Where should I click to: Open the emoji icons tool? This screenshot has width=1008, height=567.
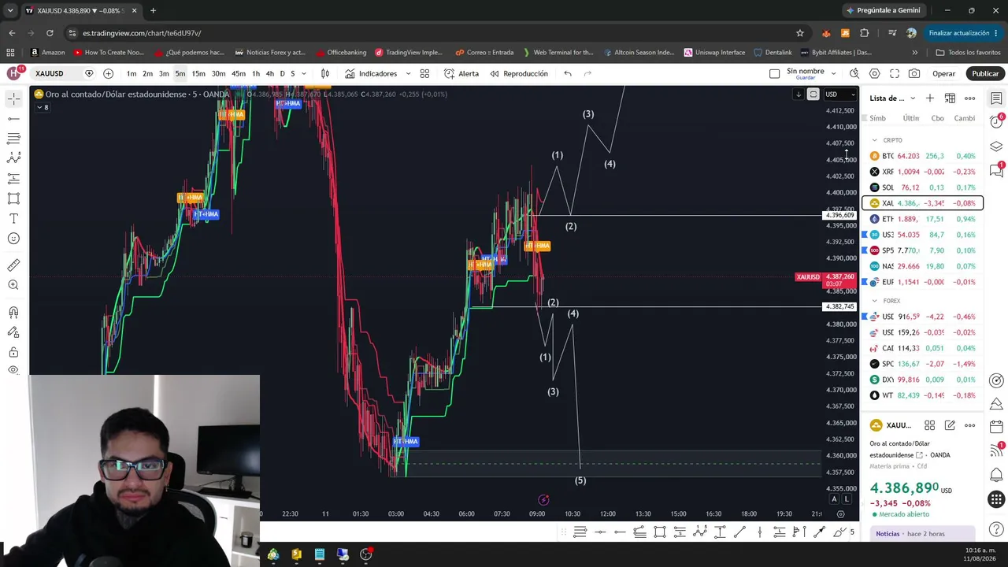pos(13,239)
